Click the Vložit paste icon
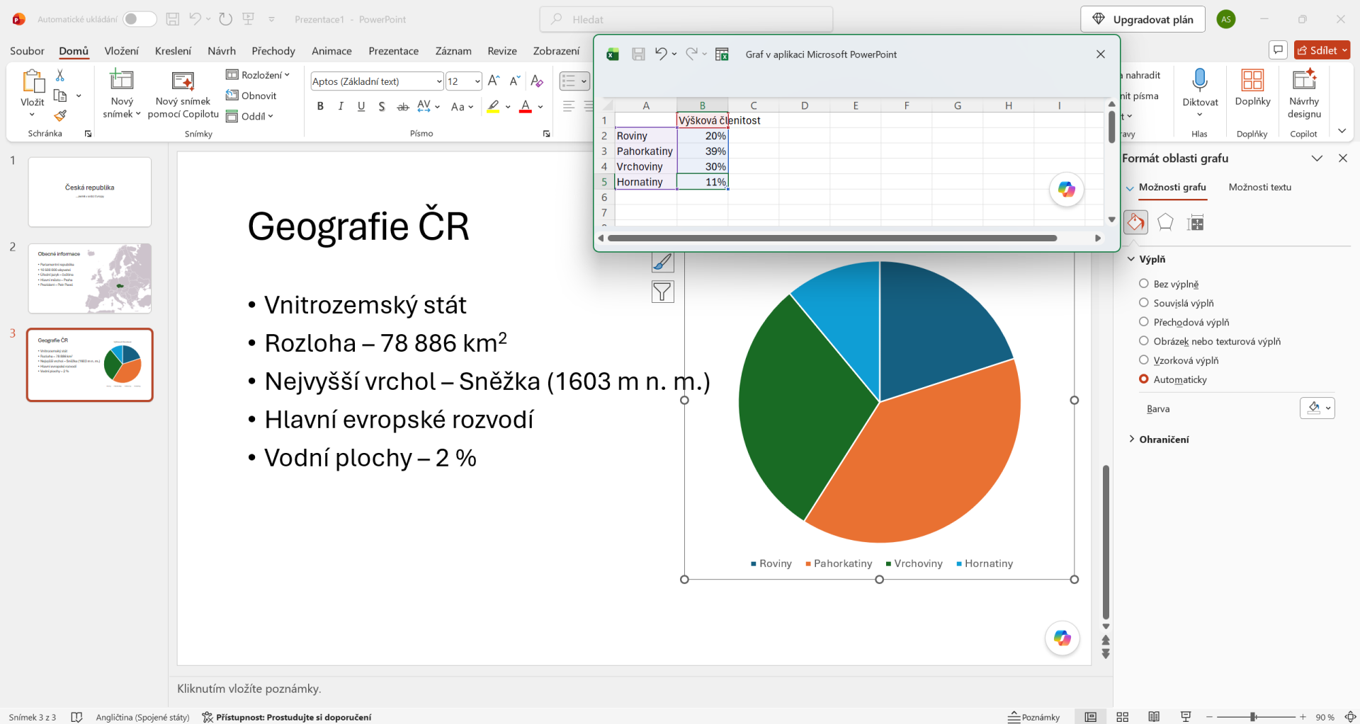 33,81
